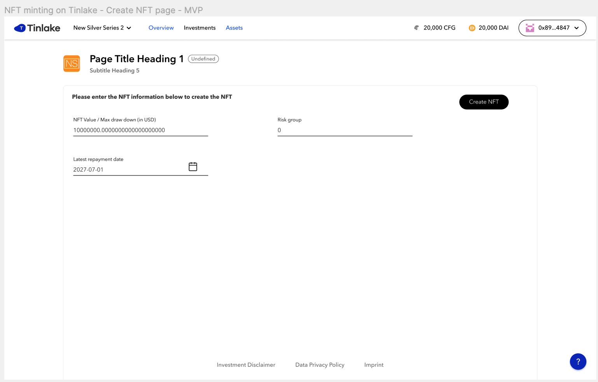Click the Tinlake logo icon

click(20, 28)
